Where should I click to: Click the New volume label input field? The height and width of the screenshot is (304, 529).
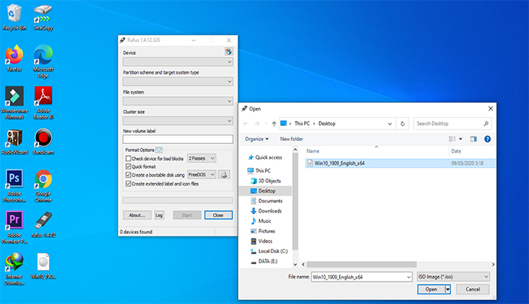(x=178, y=139)
